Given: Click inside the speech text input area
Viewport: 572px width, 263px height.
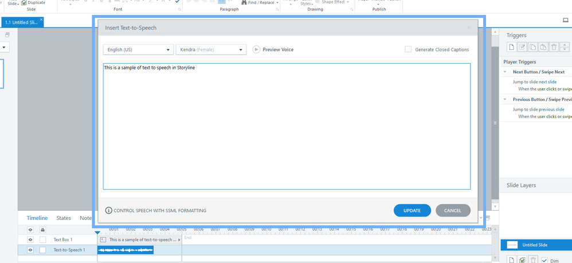Looking at the screenshot, I should [x=287, y=126].
